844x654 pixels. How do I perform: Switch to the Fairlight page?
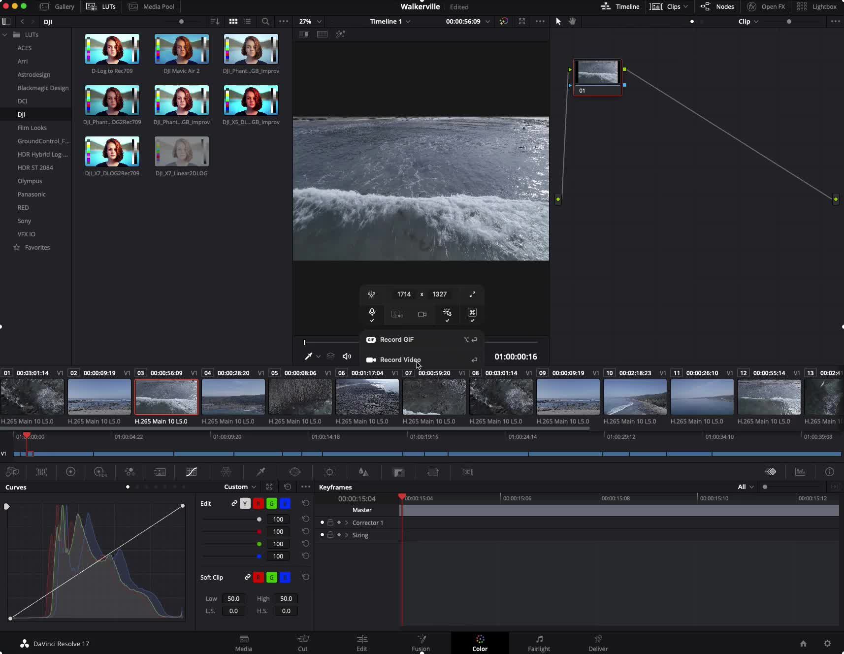[539, 643]
